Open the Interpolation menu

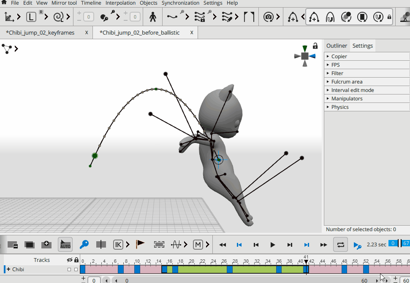(121, 3)
